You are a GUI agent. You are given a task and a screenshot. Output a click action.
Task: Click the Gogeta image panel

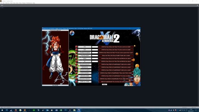click(55, 58)
